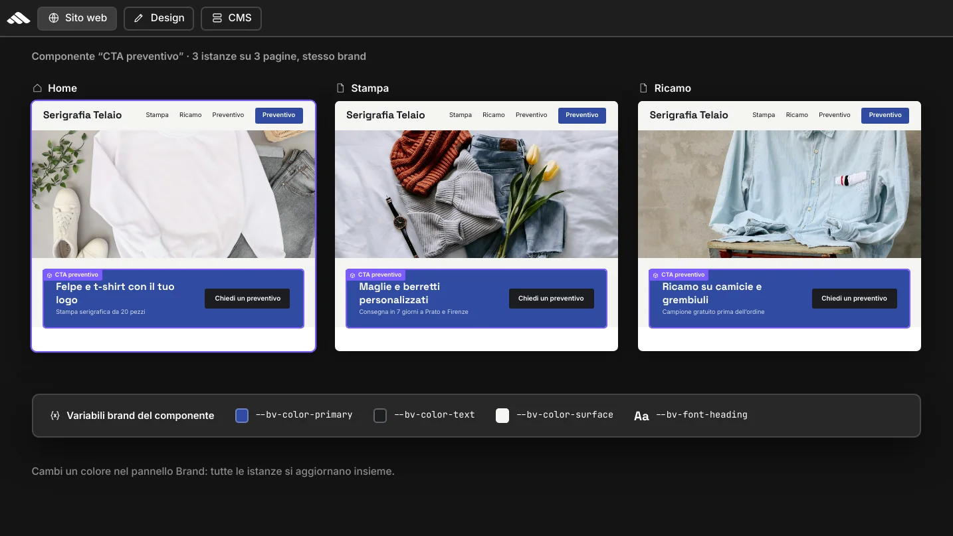Select the --bv-font-heading variable label
This screenshot has height=536, width=953.
coord(702,415)
